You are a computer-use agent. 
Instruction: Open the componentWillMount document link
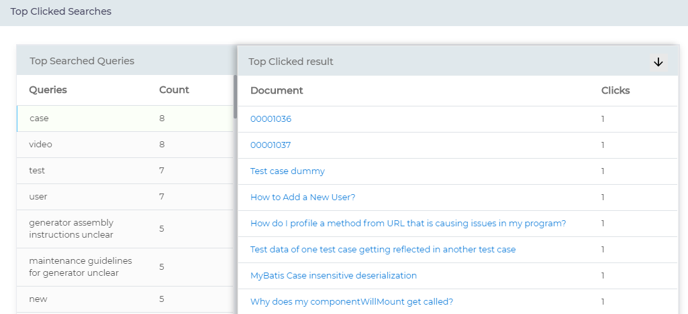352,302
